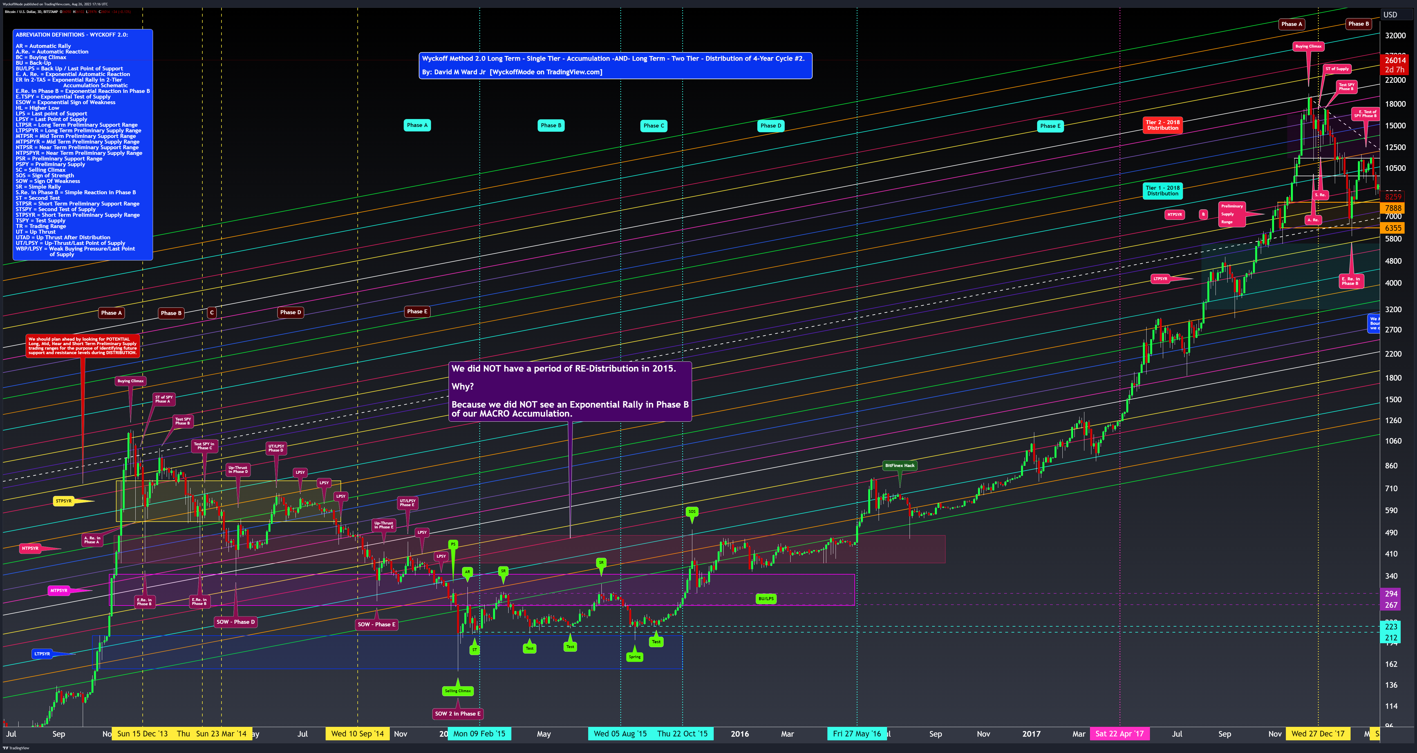Click the green 'Spring' callout

[x=635, y=657]
